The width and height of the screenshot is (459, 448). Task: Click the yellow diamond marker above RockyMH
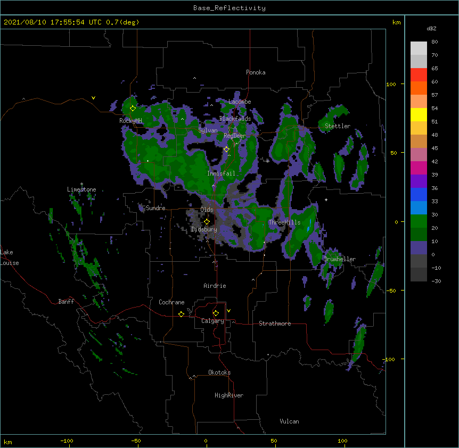point(133,109)
